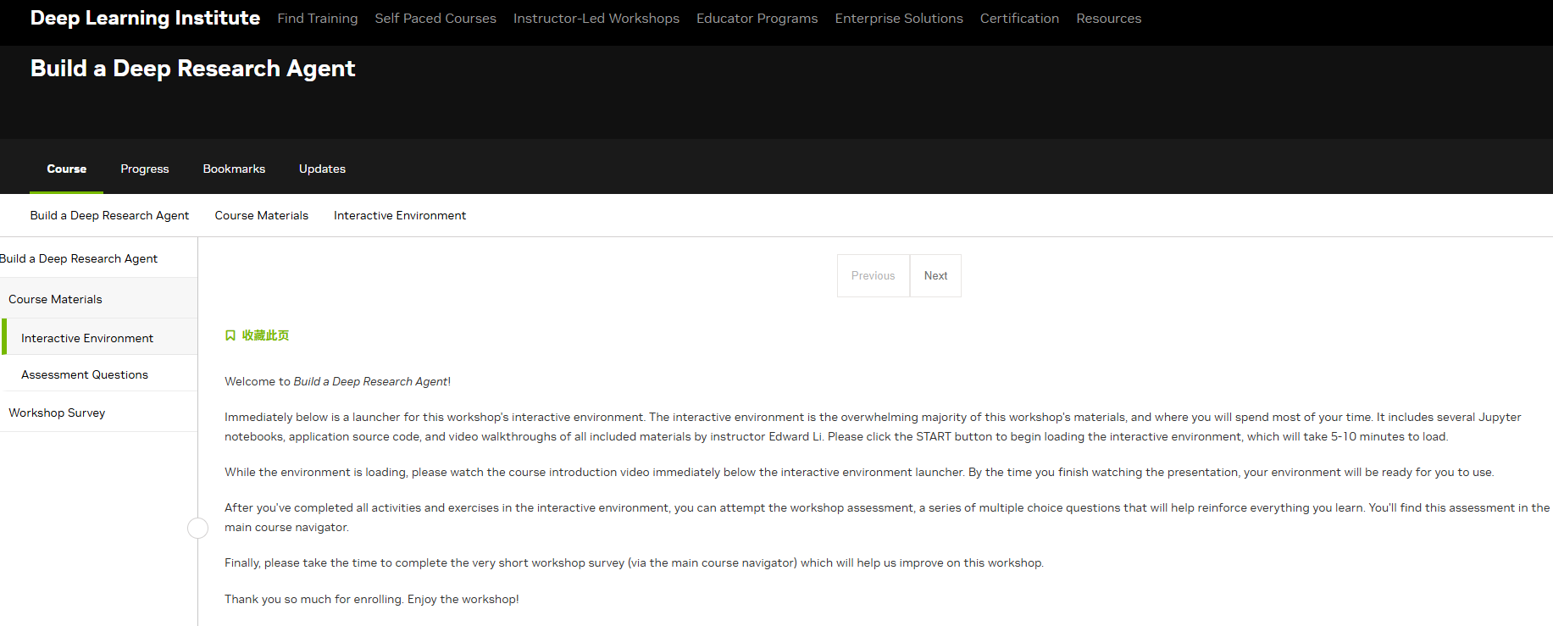Click the Interactive Environment breadcrumb link

400,215
